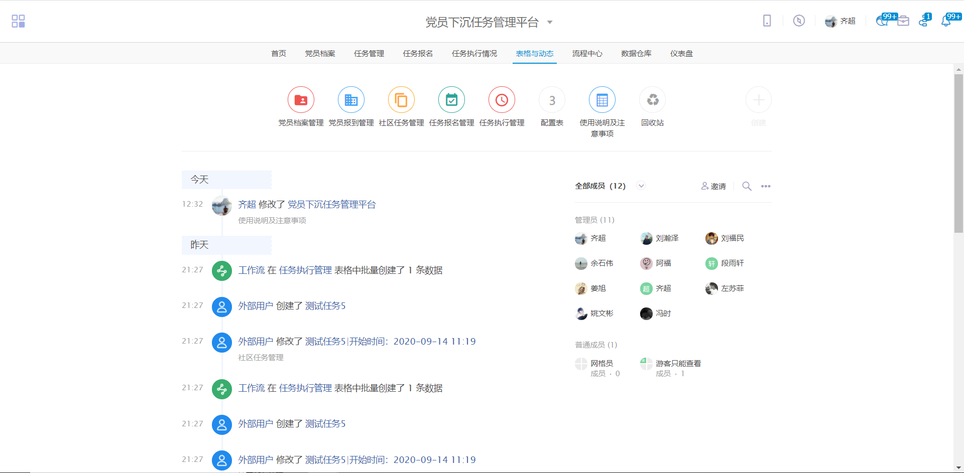The width and height of the screenshot is (964, 473).
Task: Open the 使用说明及注意事项 form icon
Action: click(602, 100)
